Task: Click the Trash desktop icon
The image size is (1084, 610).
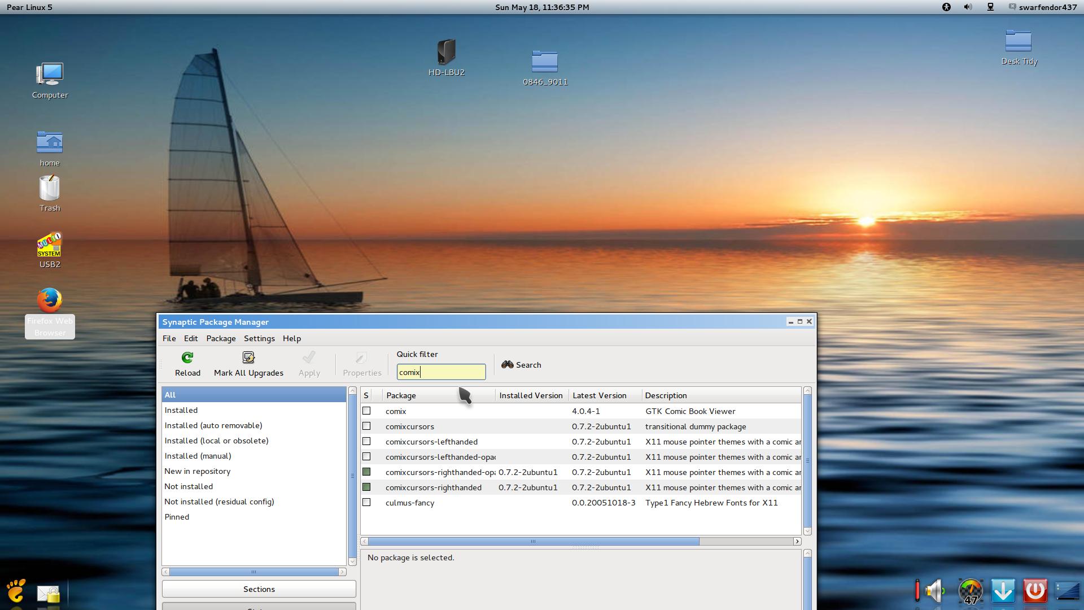Action: (x=50, y=189)
